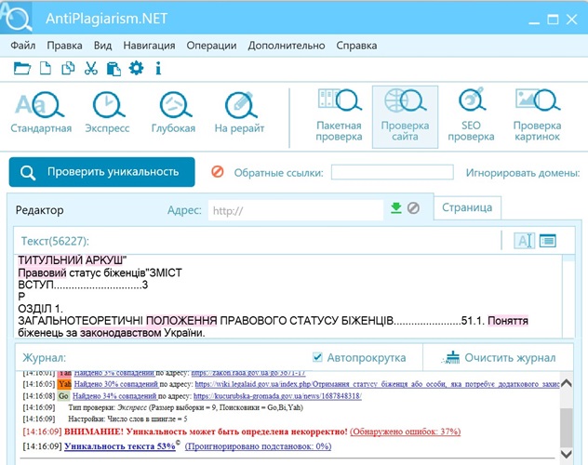The height and width of the screenshot is (465, 588).
Task: Open the Дополнительно menu
Action: [287, 46]
